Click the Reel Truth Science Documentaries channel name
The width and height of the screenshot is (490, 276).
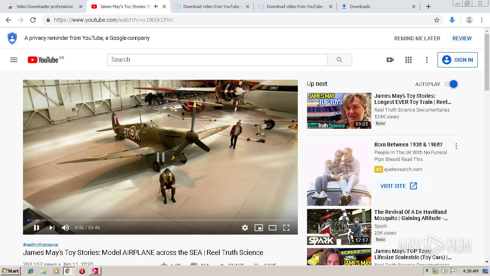pos(412,110)
